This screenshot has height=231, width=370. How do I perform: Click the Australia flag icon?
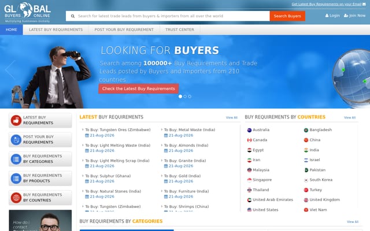[x=249, y=130]
